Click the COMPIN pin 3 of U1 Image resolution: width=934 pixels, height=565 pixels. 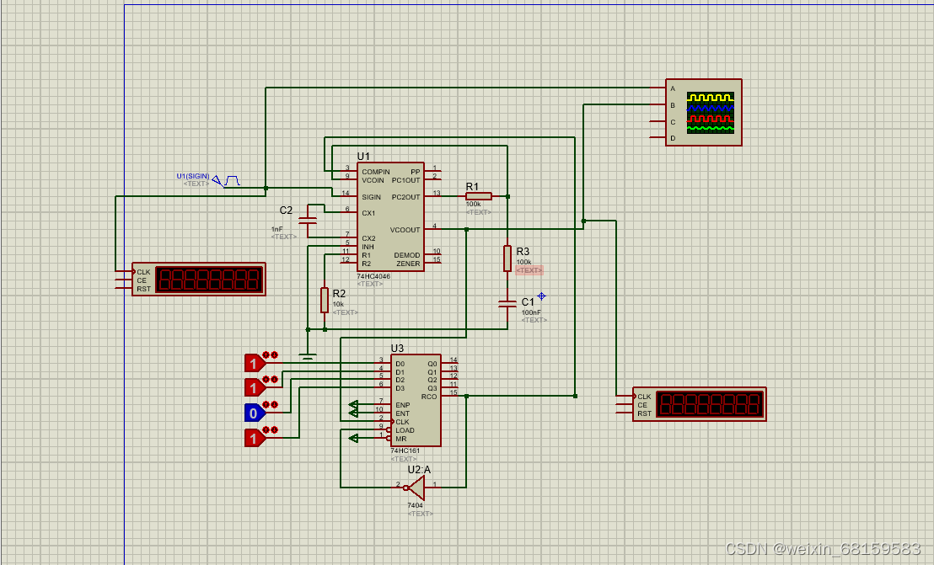click(349, 171)
